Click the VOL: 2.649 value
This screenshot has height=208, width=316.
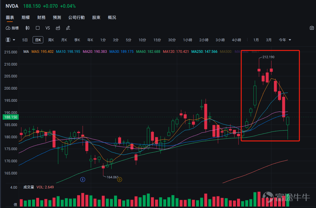tap(45, 187)
